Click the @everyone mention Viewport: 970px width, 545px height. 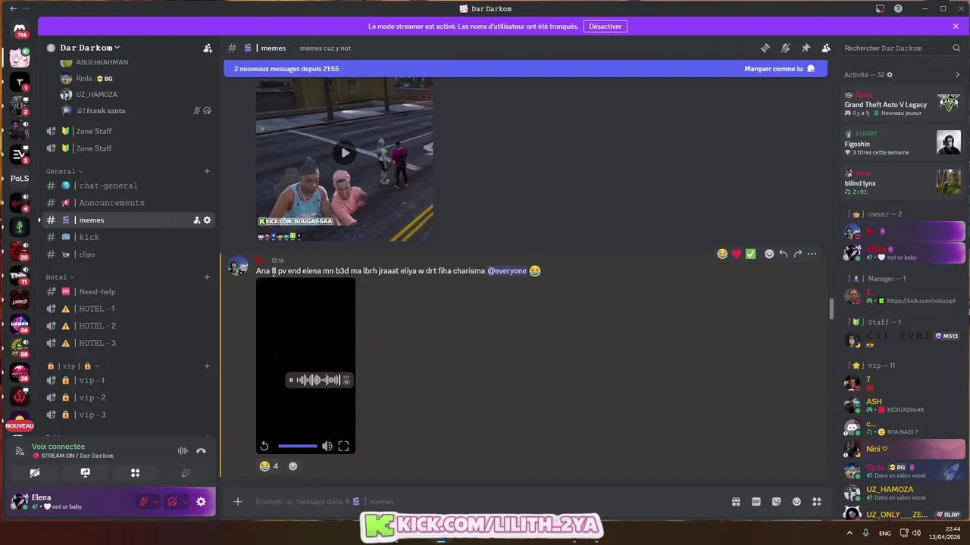[x=507, y=271]
